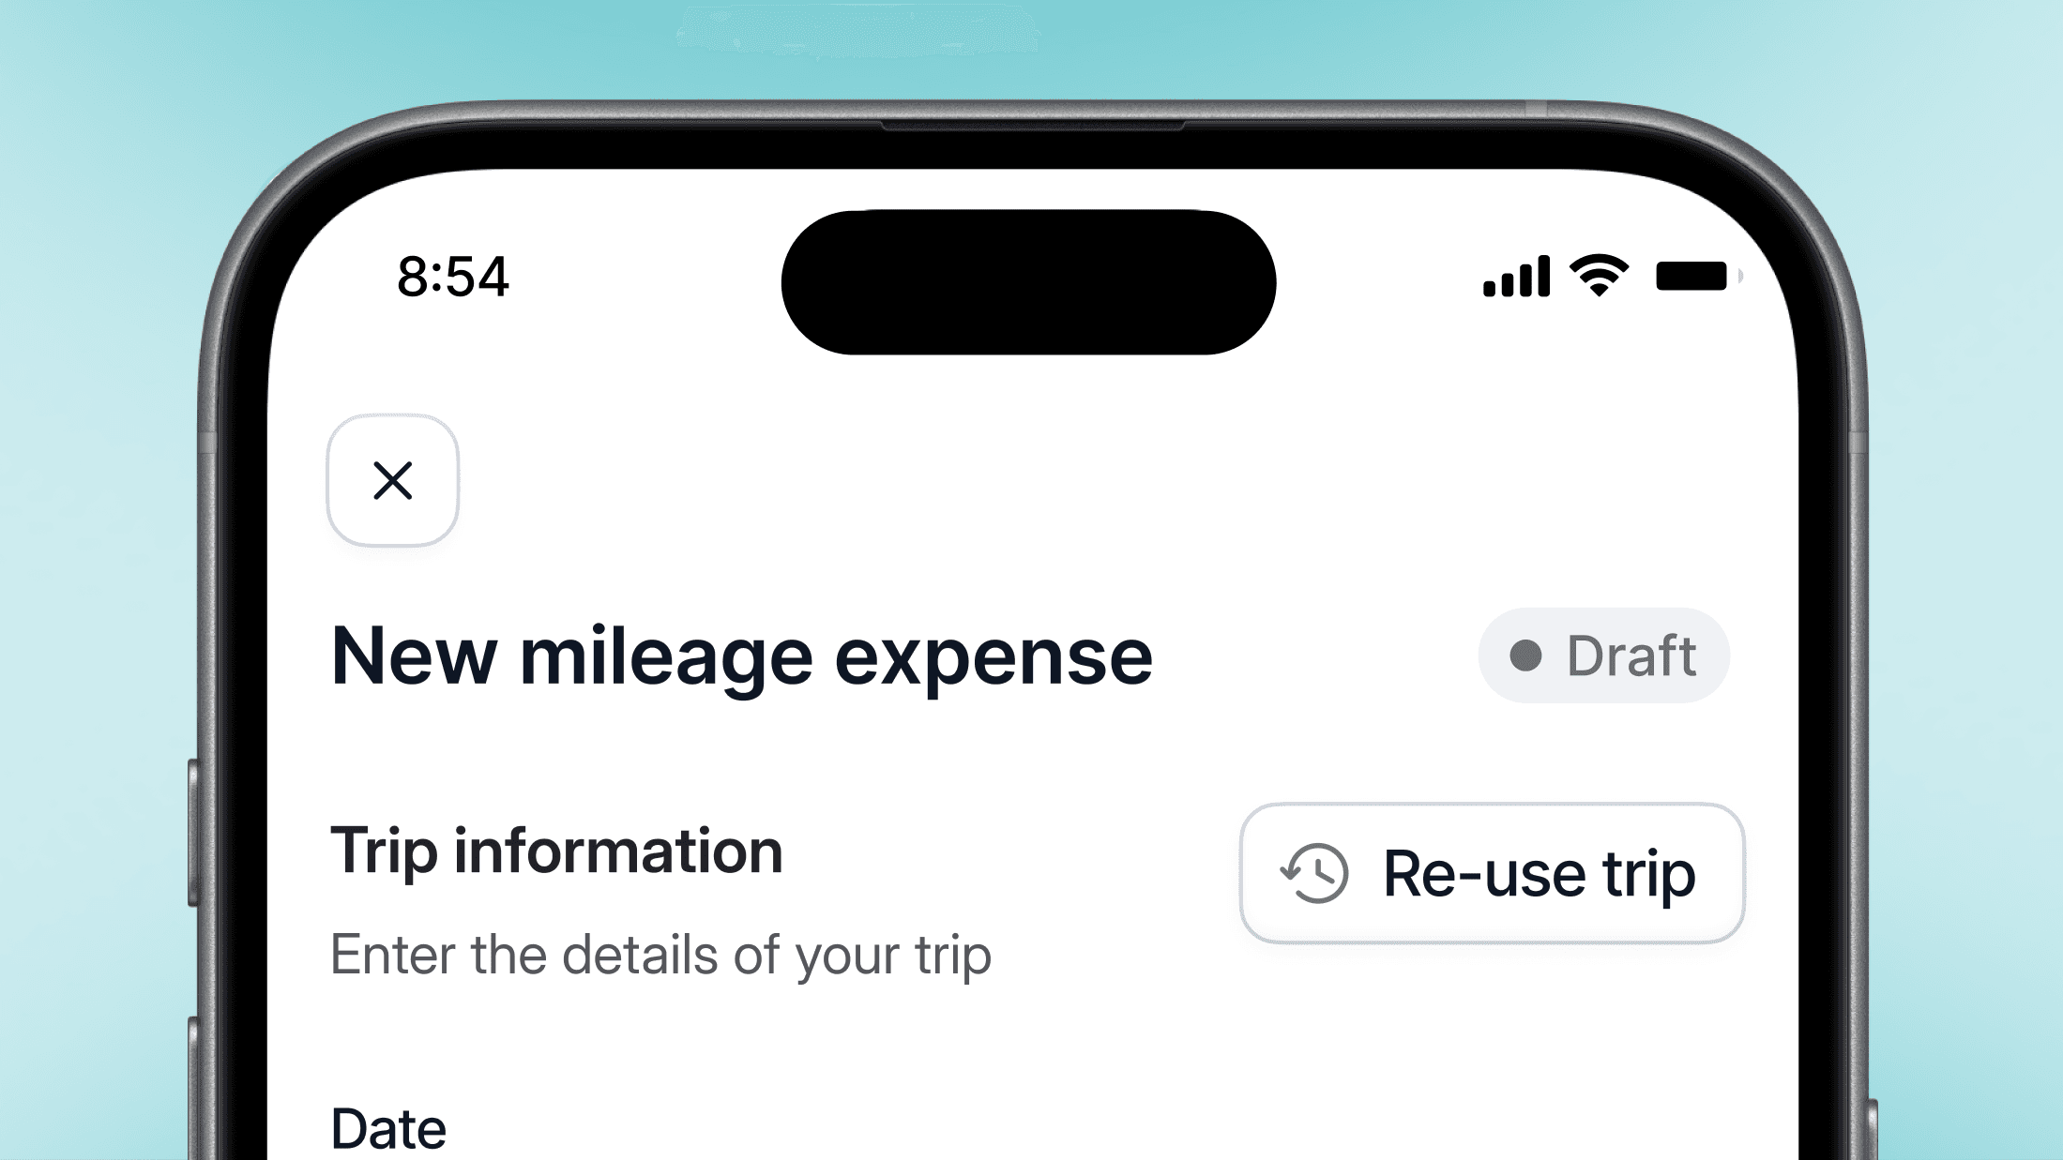The width and height of the screenshot is (2063, 1160).
Task: Tap the Dynamic Island at the top
Action: tap(1028, 279)
